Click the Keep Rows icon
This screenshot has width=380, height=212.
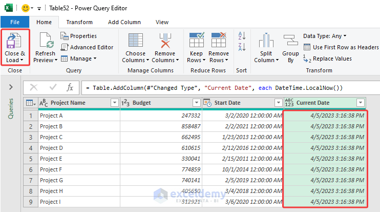(x=196, y=40)
